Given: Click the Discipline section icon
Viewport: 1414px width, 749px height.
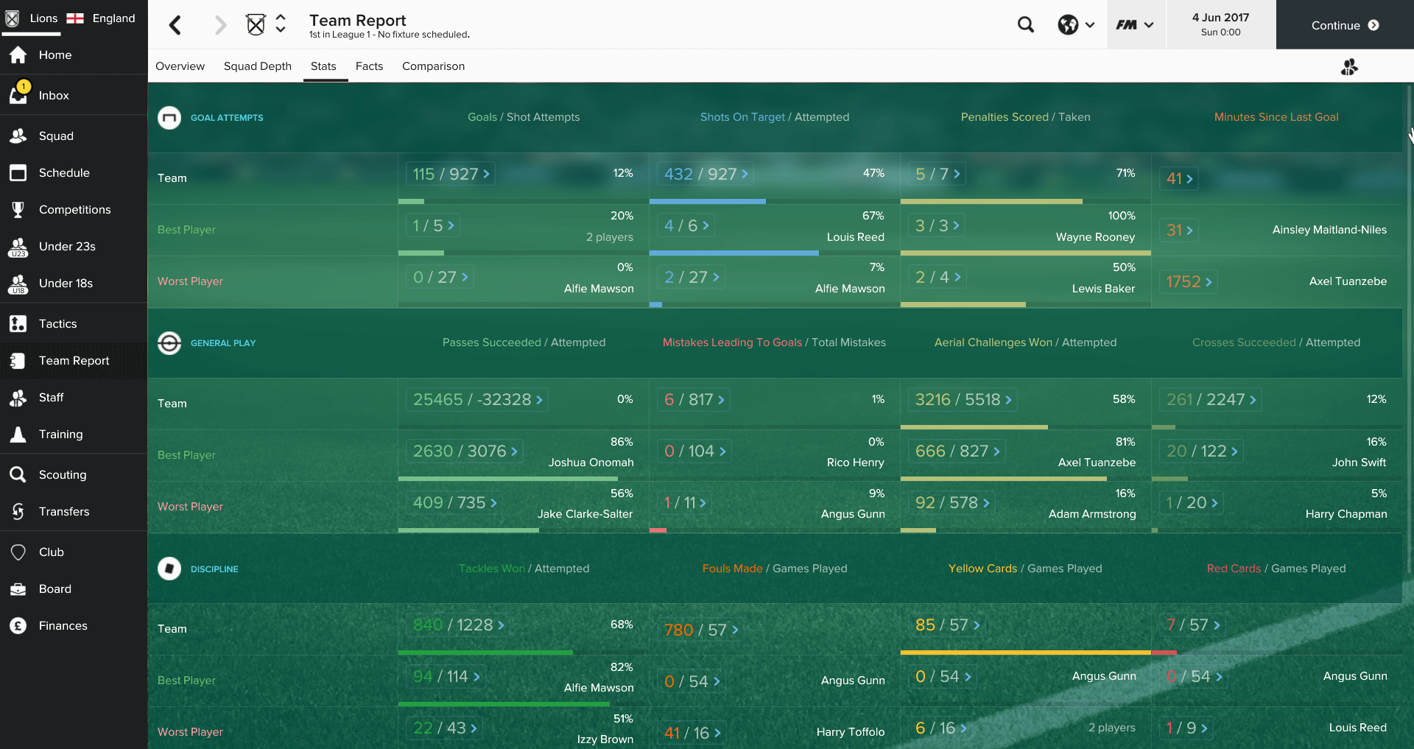Looking at the screenshot, I should click(x=169, y=569).
